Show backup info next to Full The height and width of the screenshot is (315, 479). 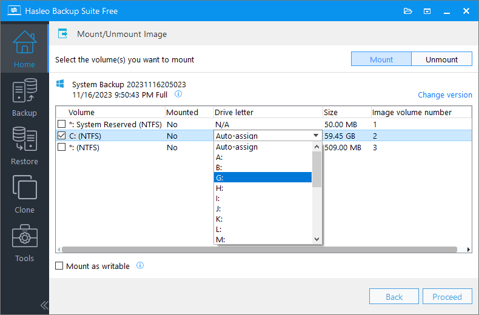(178, 94)
